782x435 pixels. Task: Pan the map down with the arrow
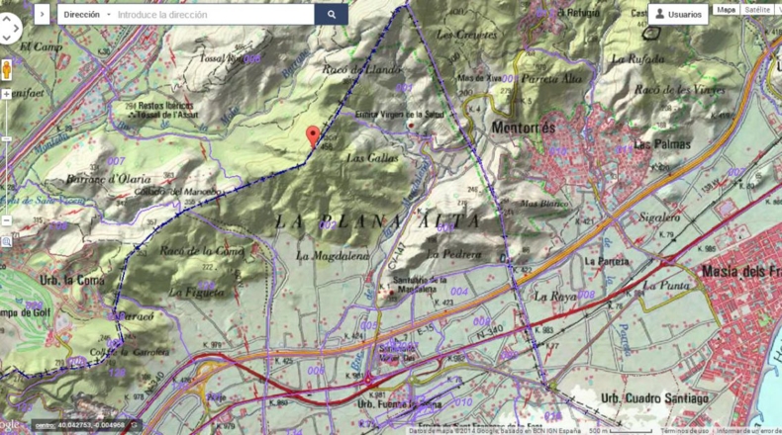pyautogui.click(x=7, y=38)
